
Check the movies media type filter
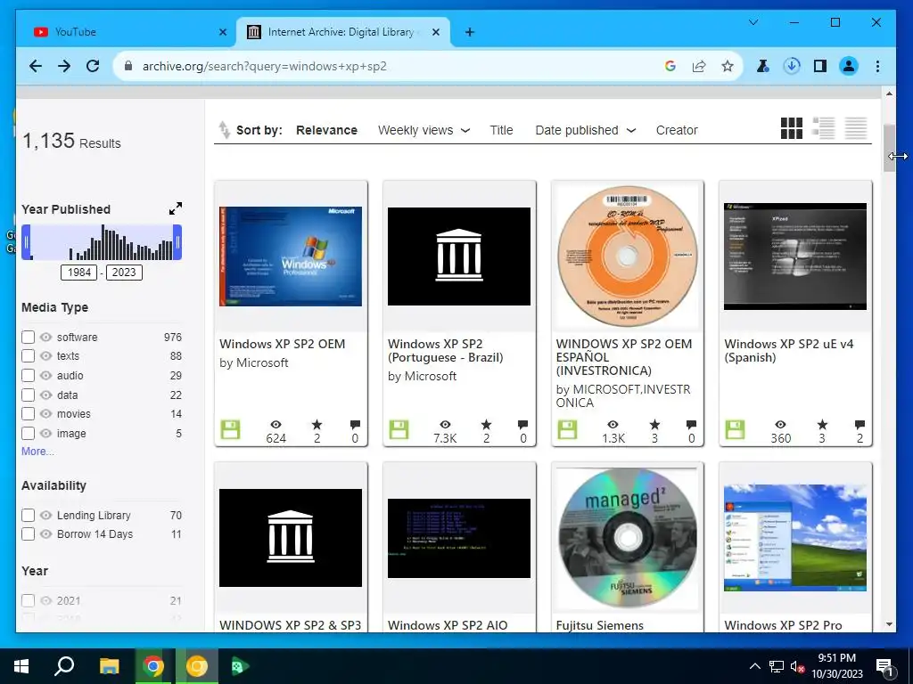pyautogui.click(x=28, y=414)
